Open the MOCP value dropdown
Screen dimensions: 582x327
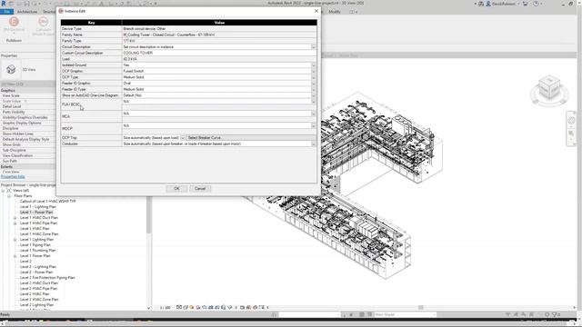314,125
